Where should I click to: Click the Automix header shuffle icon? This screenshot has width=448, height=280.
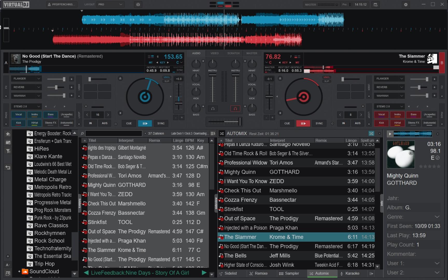(x=222, y=134)
